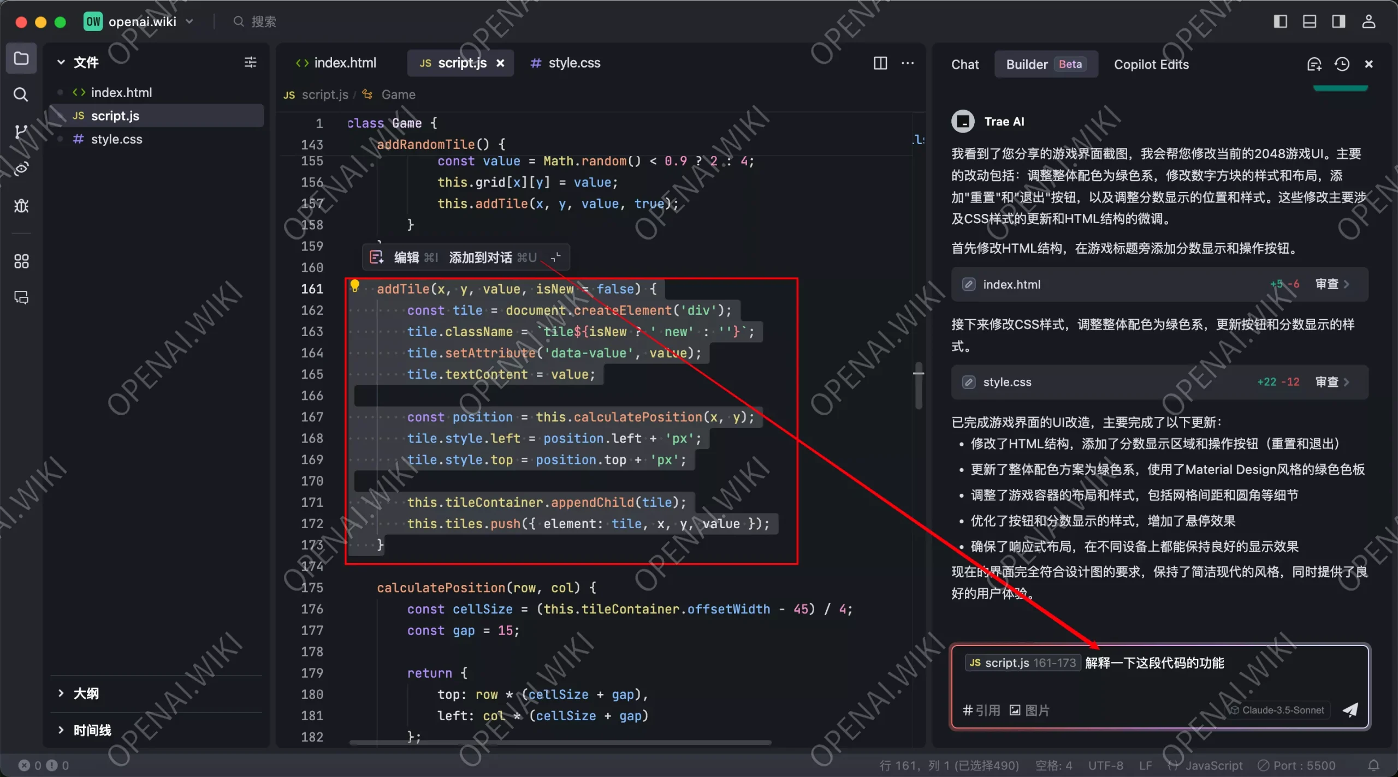Click the lightbulb quick-fix icon on line 161
The width and height of the screenshot is (1398, 777).
(355, 285)
